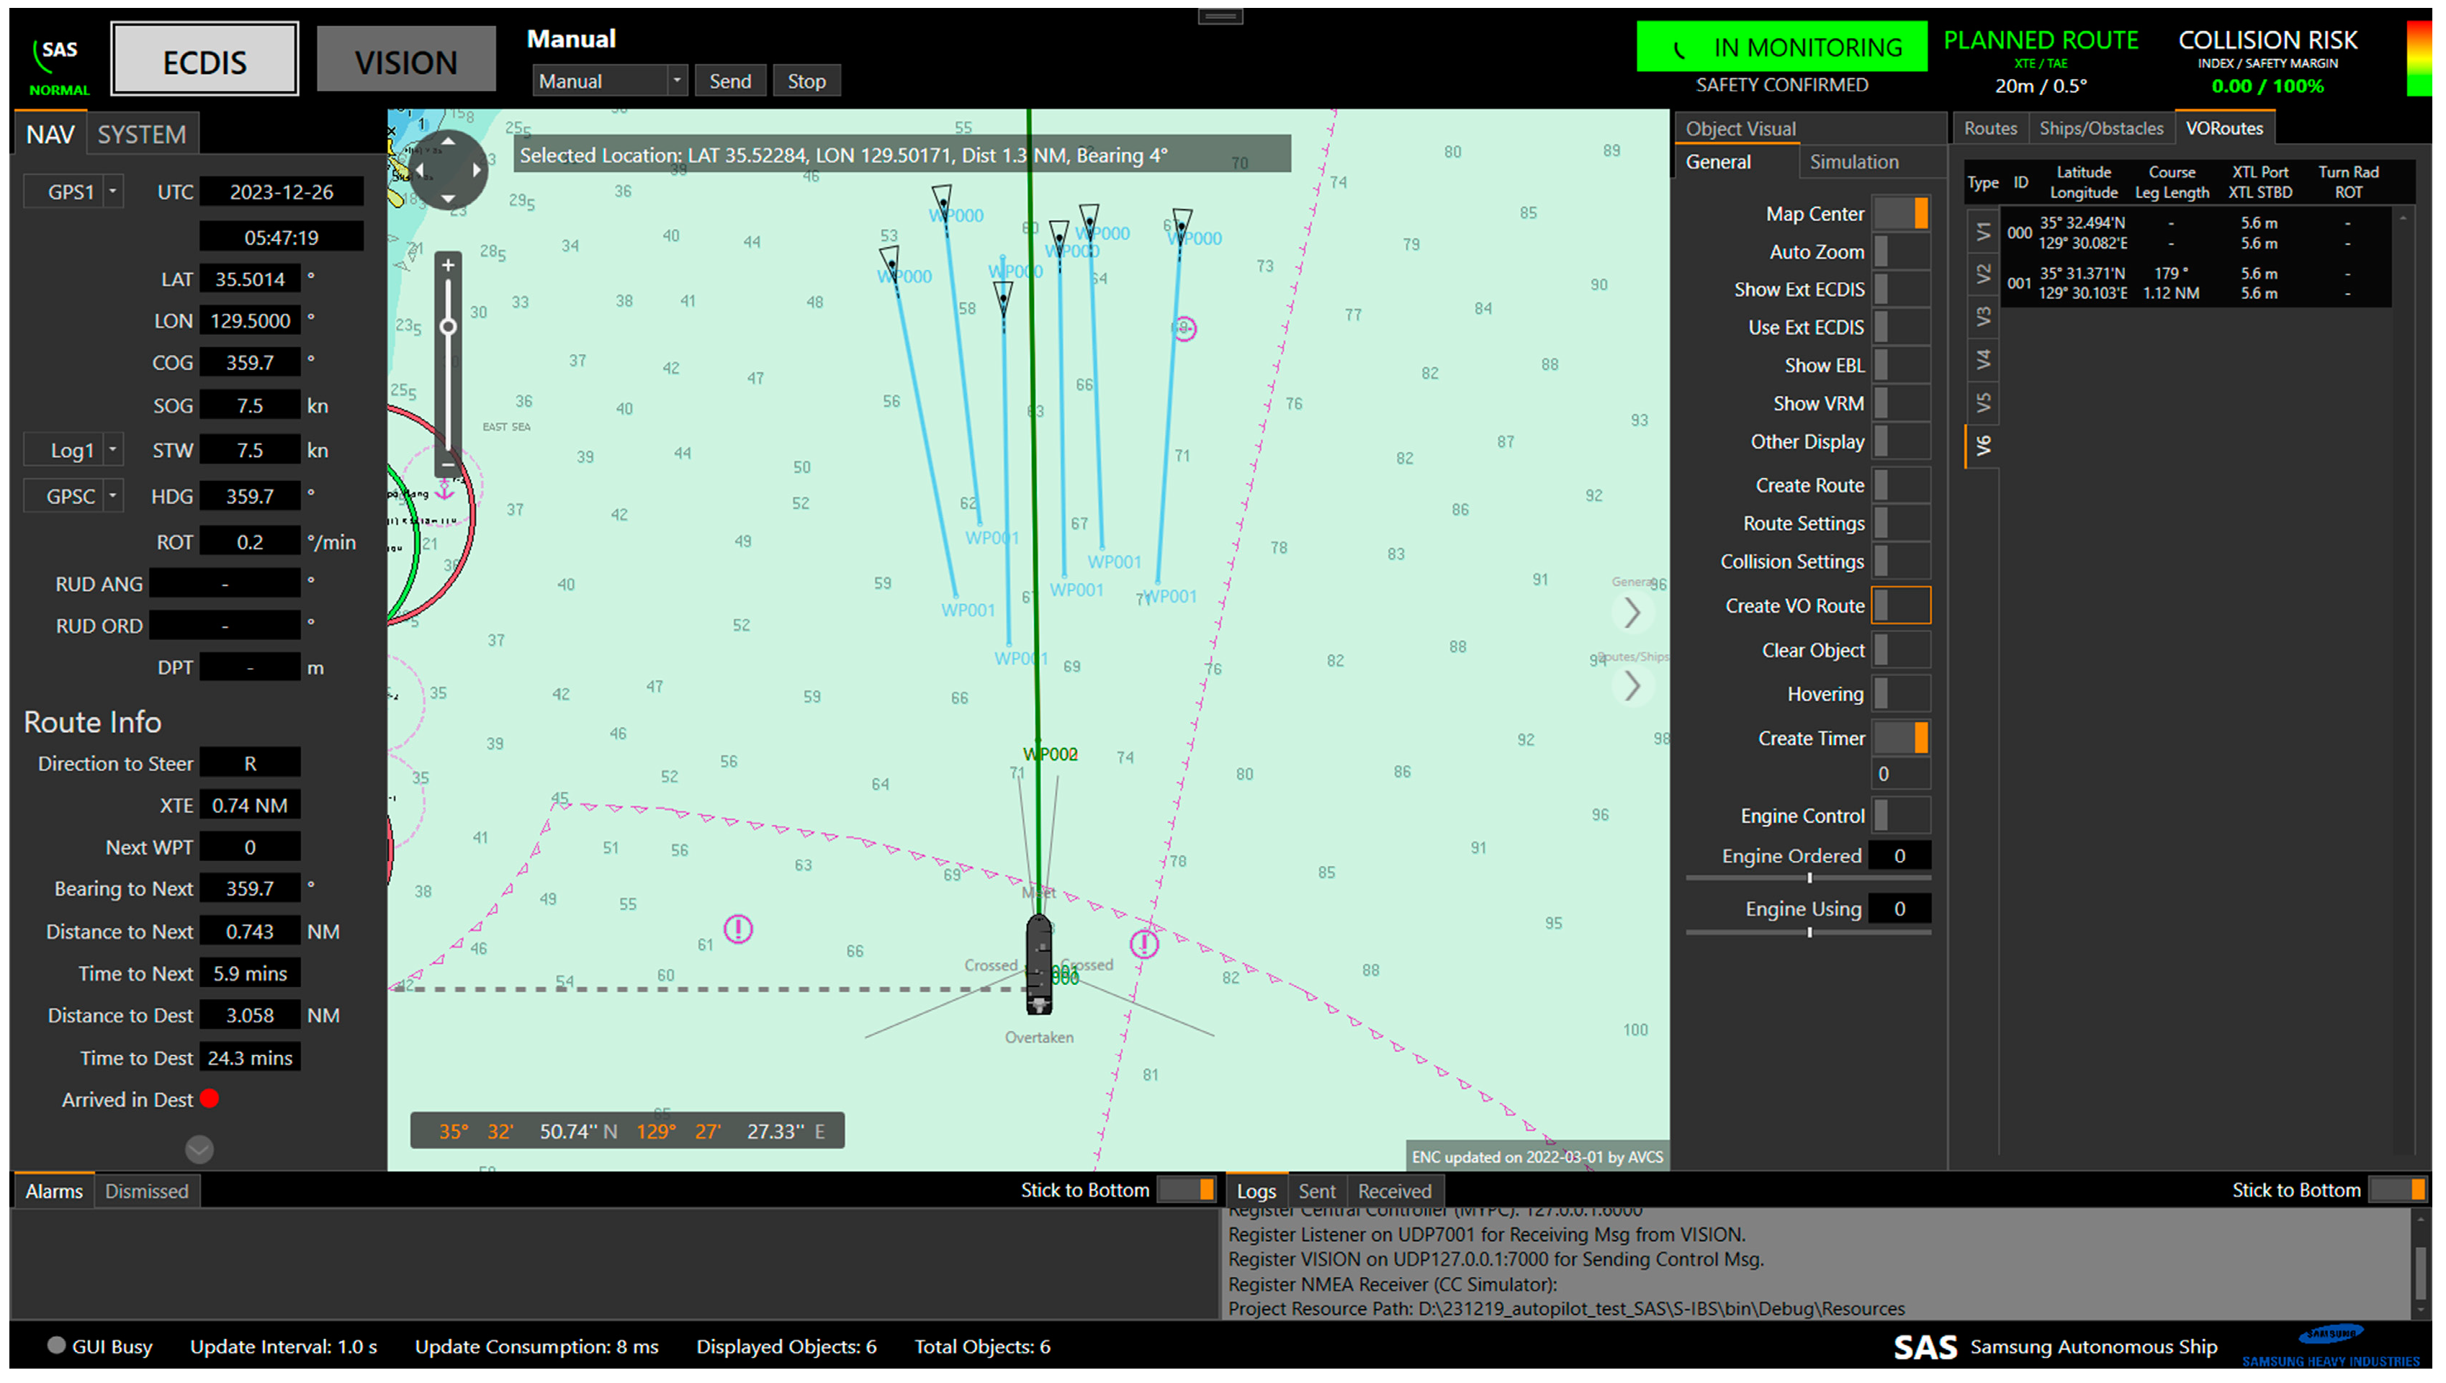This screenshot has height=1383, width=2446.
Task: Open the Manual mode dropdown
Action: pos(676,81)
